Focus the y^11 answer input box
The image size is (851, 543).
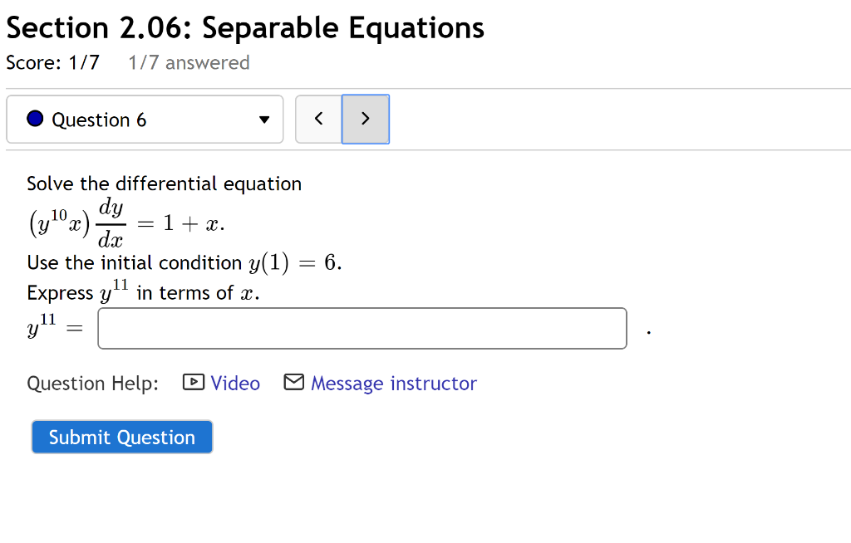point(362,329)
